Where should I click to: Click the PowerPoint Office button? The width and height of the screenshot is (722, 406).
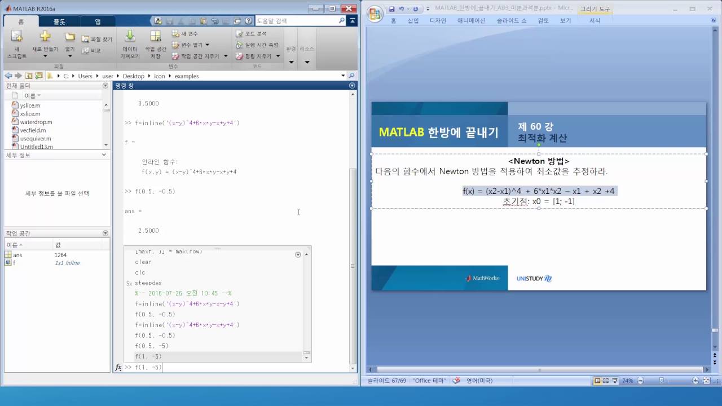(375, 14)
